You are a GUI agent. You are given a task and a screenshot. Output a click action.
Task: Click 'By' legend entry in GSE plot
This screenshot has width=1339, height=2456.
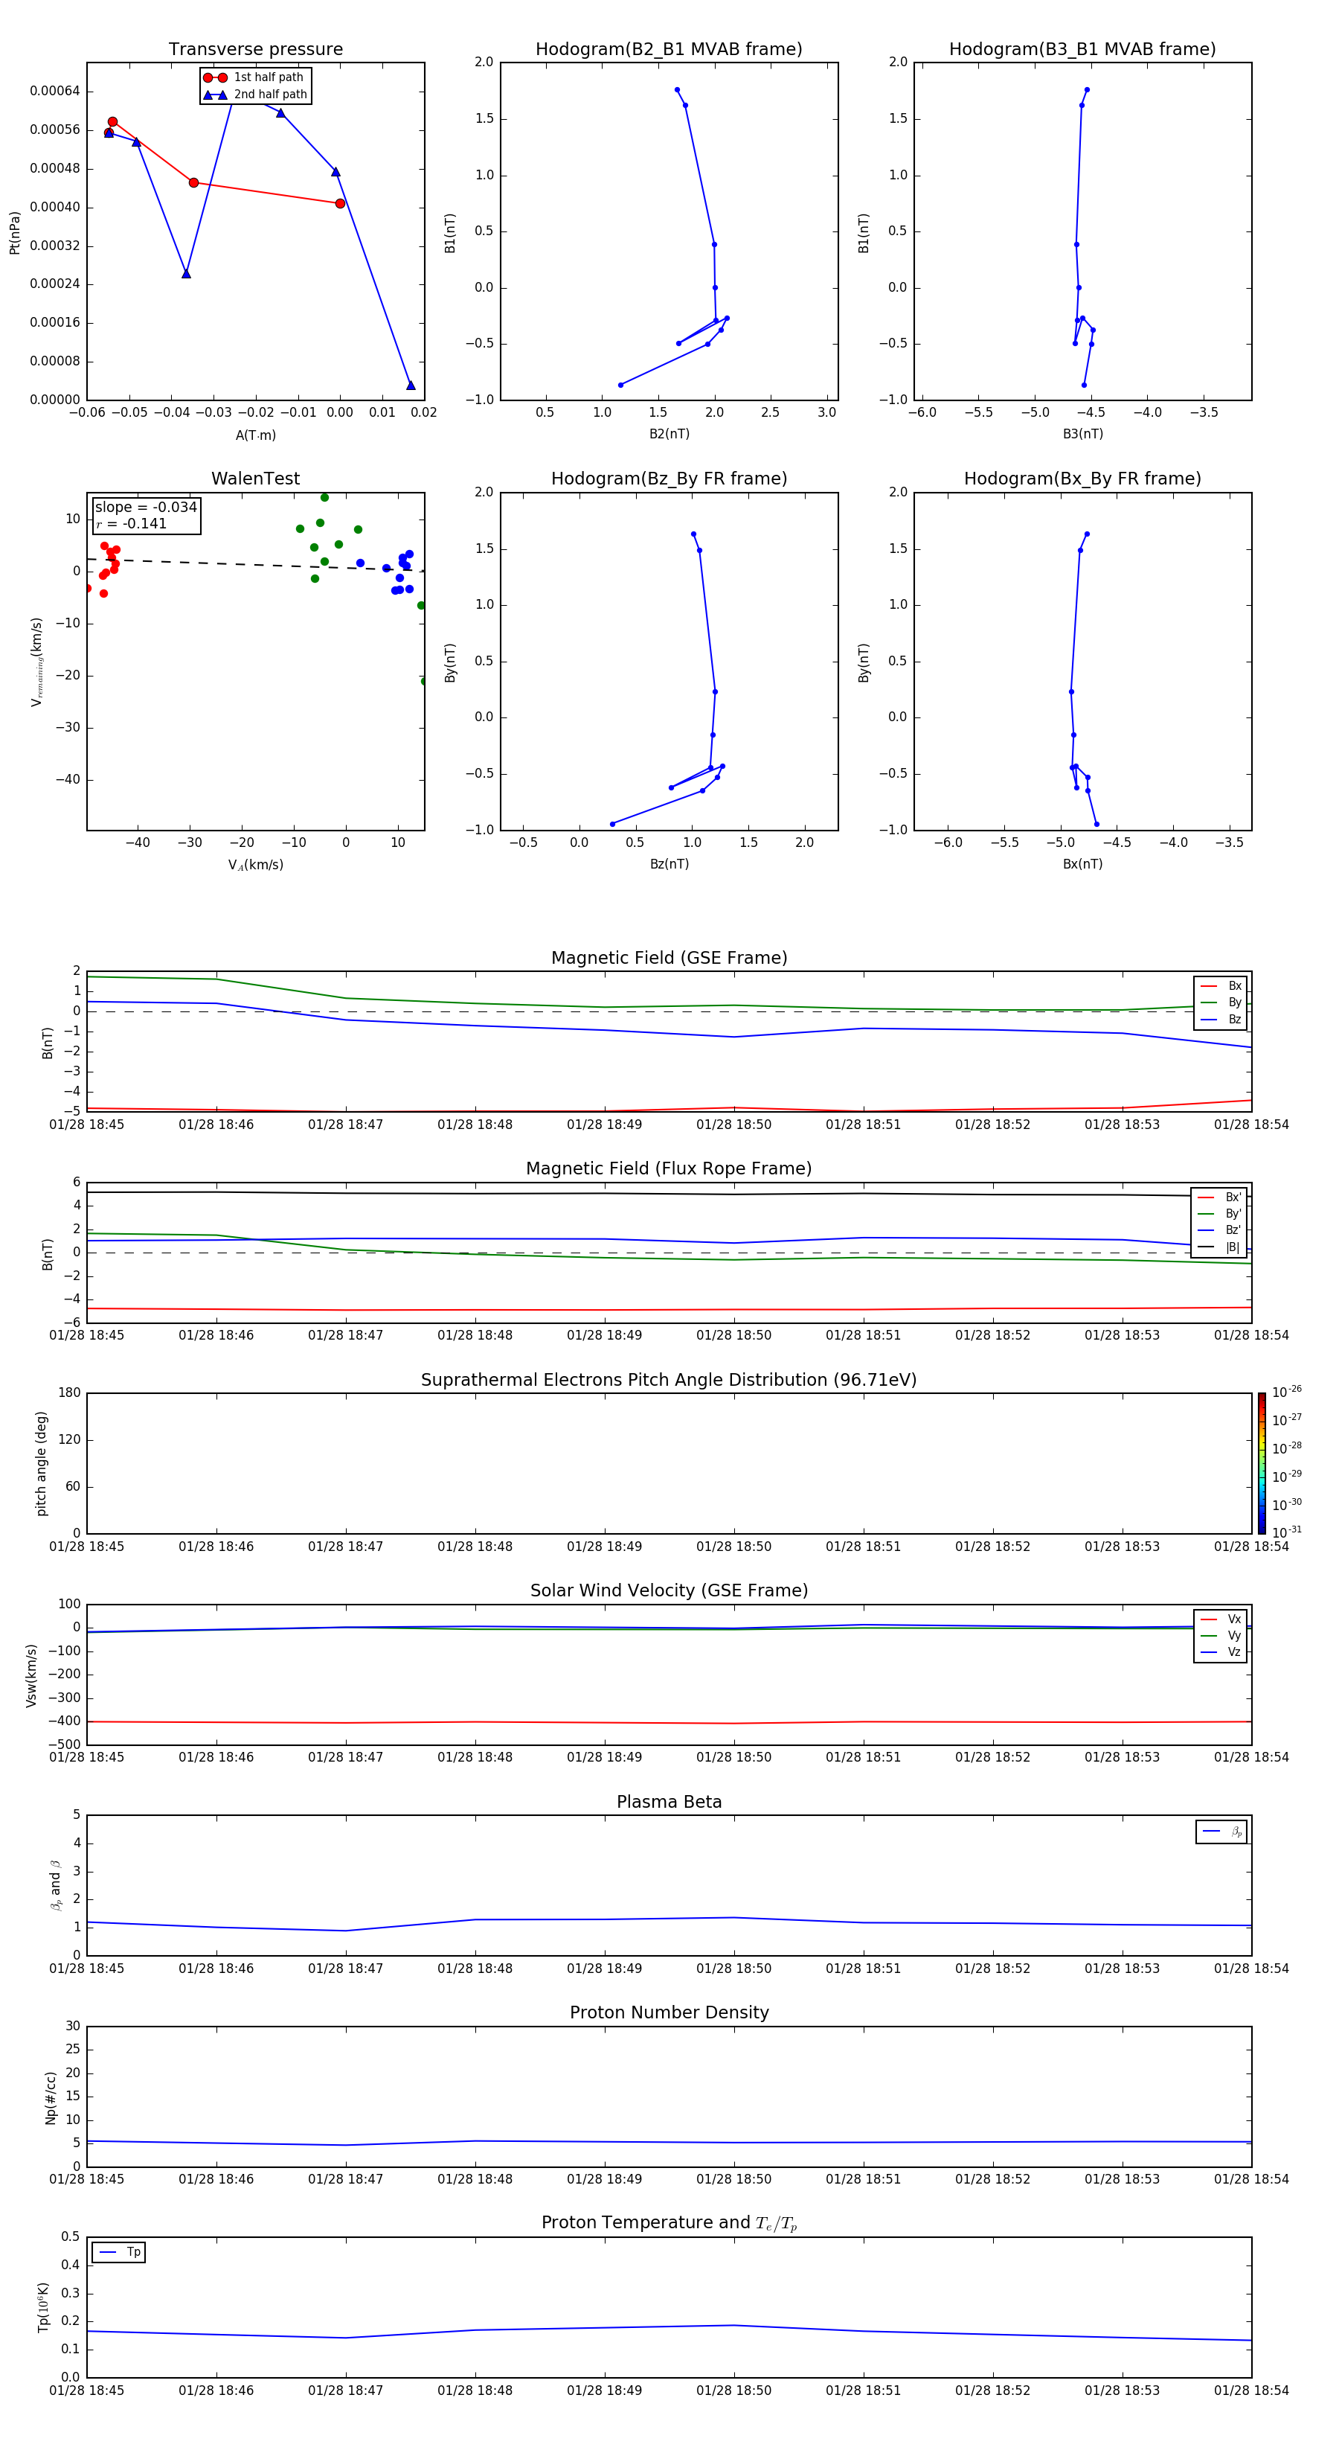(x=1221, y=1003)
